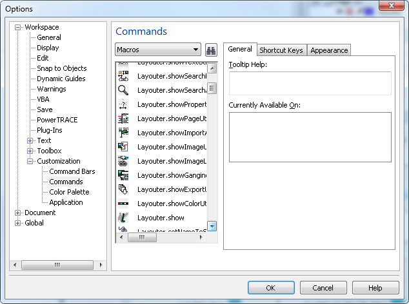Open the Macros category dropdown
409x304 pixels.
(158, 50)
